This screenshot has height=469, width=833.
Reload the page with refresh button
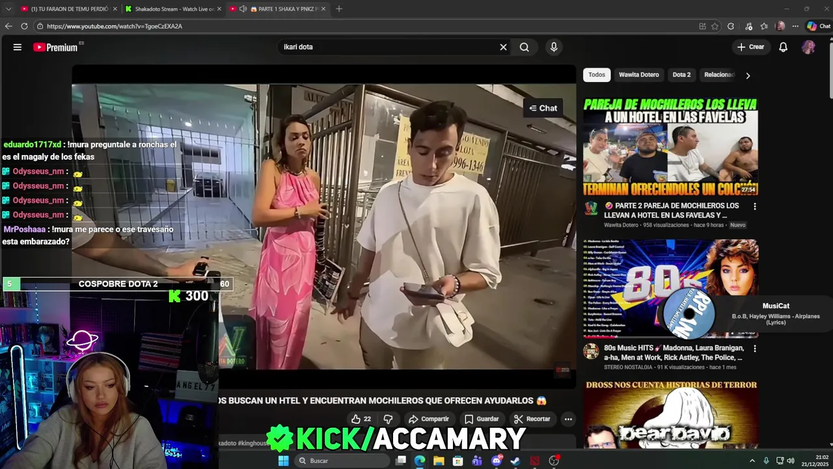(x=24, y=26)
